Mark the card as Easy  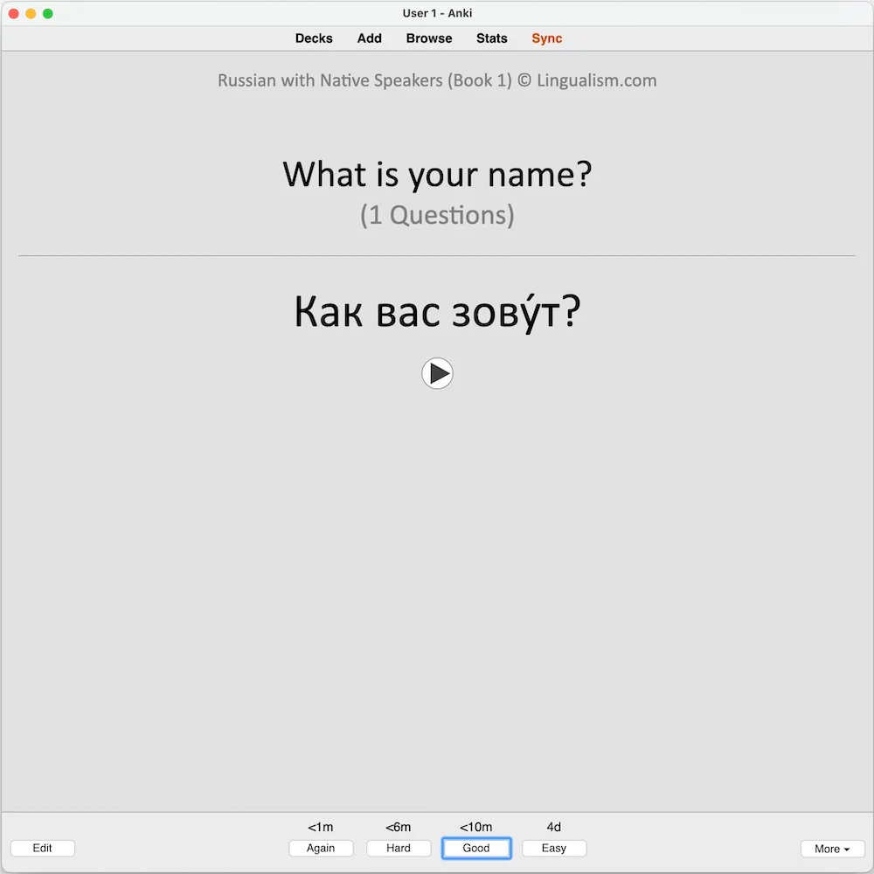coord(554,848)
